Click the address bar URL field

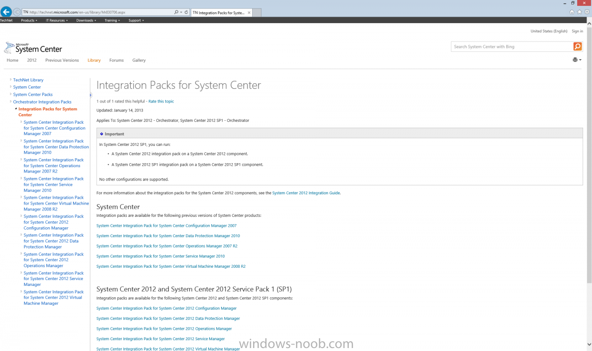pyautogui.click(x=98, y=12)
